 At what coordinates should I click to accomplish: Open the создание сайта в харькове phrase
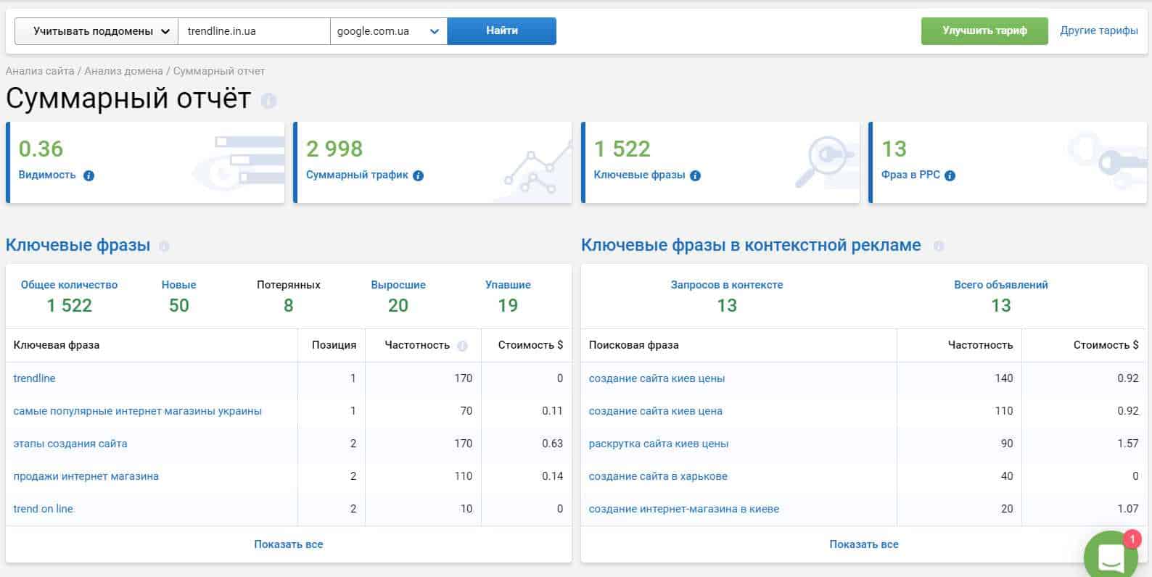[x=658, y=476]
